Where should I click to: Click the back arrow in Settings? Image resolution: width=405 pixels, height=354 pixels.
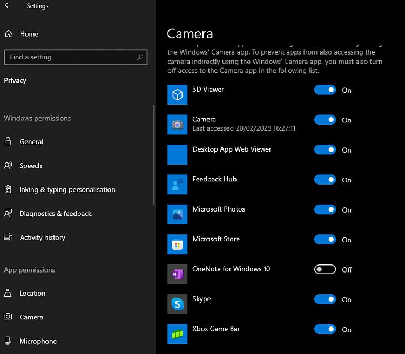(x=8, y=5)
